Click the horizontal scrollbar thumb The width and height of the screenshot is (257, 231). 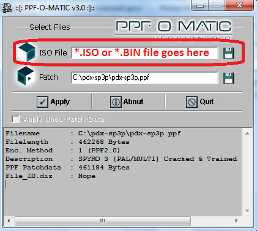tap(103, 221)
